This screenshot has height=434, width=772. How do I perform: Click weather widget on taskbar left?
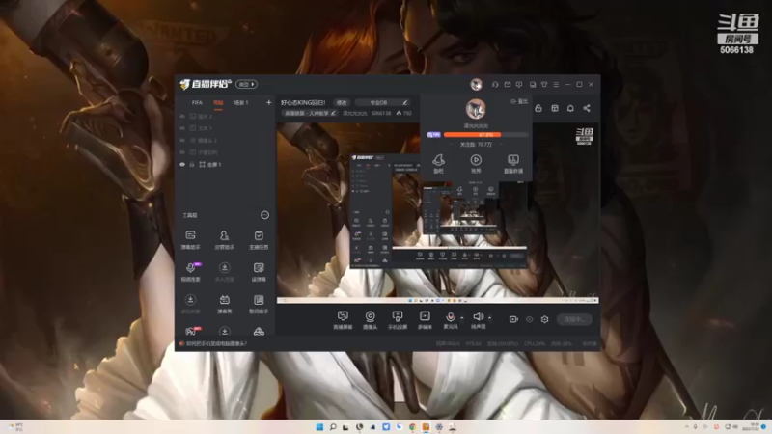[15, 426]
